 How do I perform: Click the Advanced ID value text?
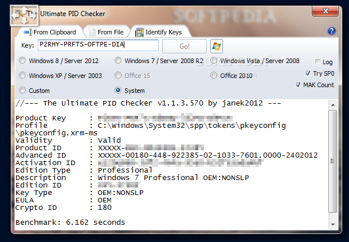(x=207, y=155)
